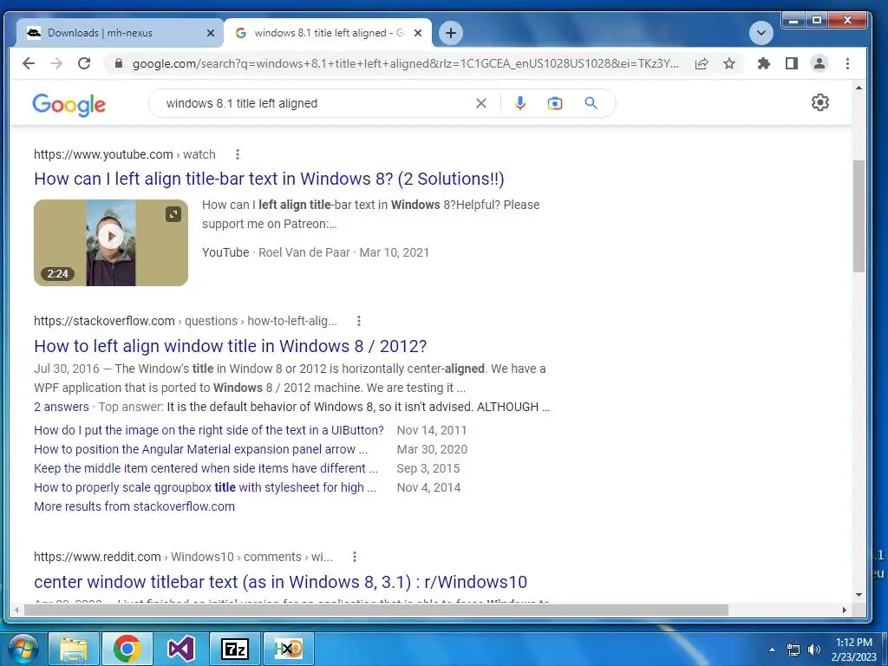Show hidden system tray icons

(772, 650)
